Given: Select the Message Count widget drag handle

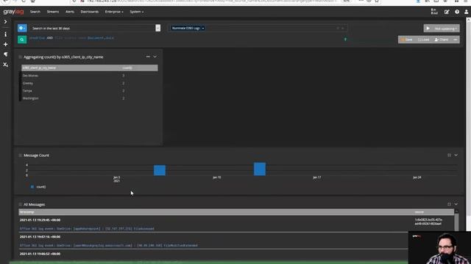Looking at the screenshot, I should 20,155.
